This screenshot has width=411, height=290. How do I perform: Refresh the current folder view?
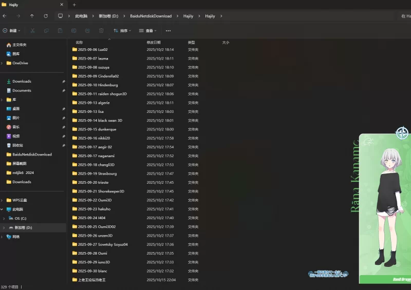tap(46, 16)
